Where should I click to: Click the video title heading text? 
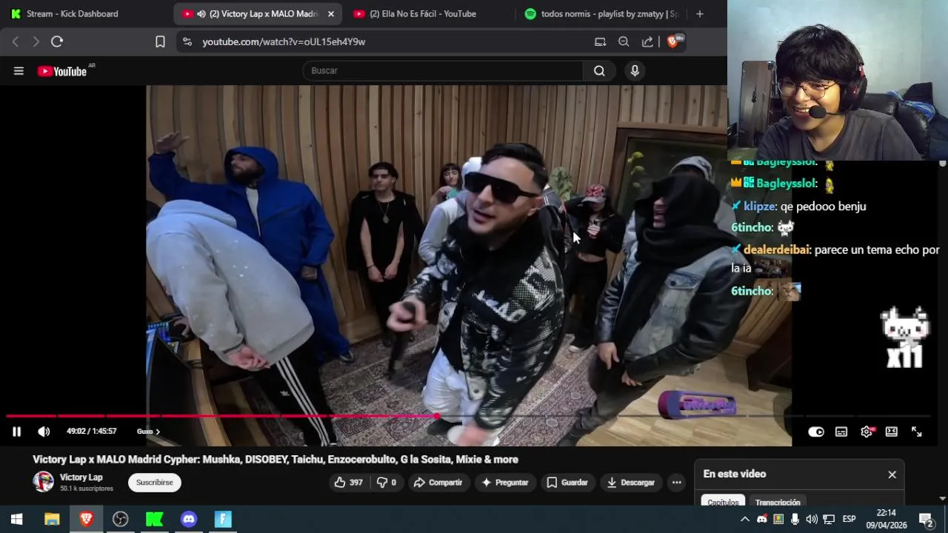tap(276, 460)
